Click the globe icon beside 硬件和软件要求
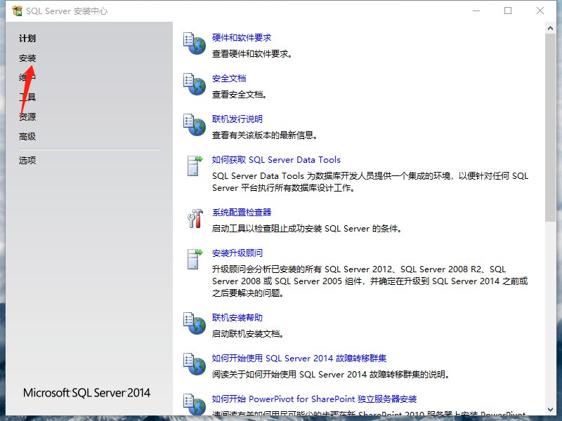 pos(195,44)
